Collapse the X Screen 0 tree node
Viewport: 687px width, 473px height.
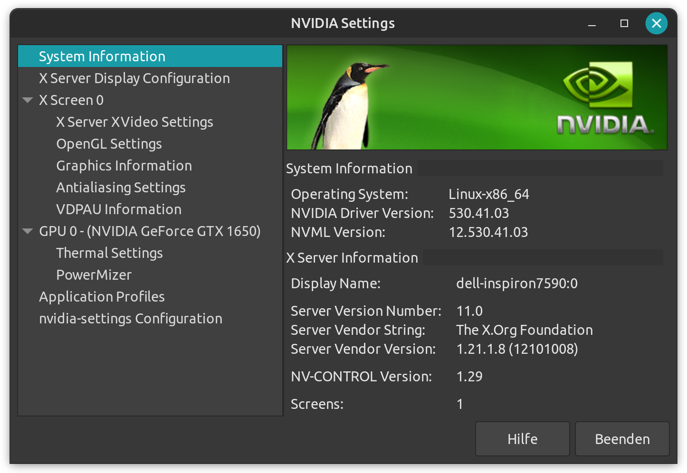coord(28,100)
